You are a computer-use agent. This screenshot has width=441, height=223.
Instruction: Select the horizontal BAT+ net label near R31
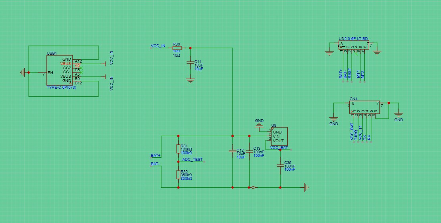(x=156, y=155)
